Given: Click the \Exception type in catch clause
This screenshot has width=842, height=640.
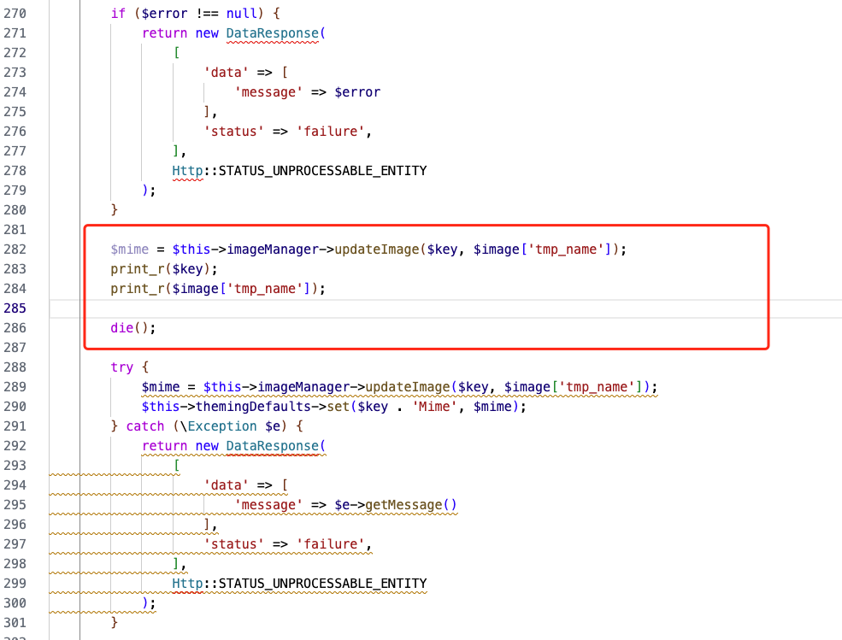Looking at the screenshot, I should (x=222, y=426).
